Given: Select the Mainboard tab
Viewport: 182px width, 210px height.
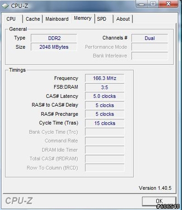Looking at the screenshot, I should [x=57, y=19].
